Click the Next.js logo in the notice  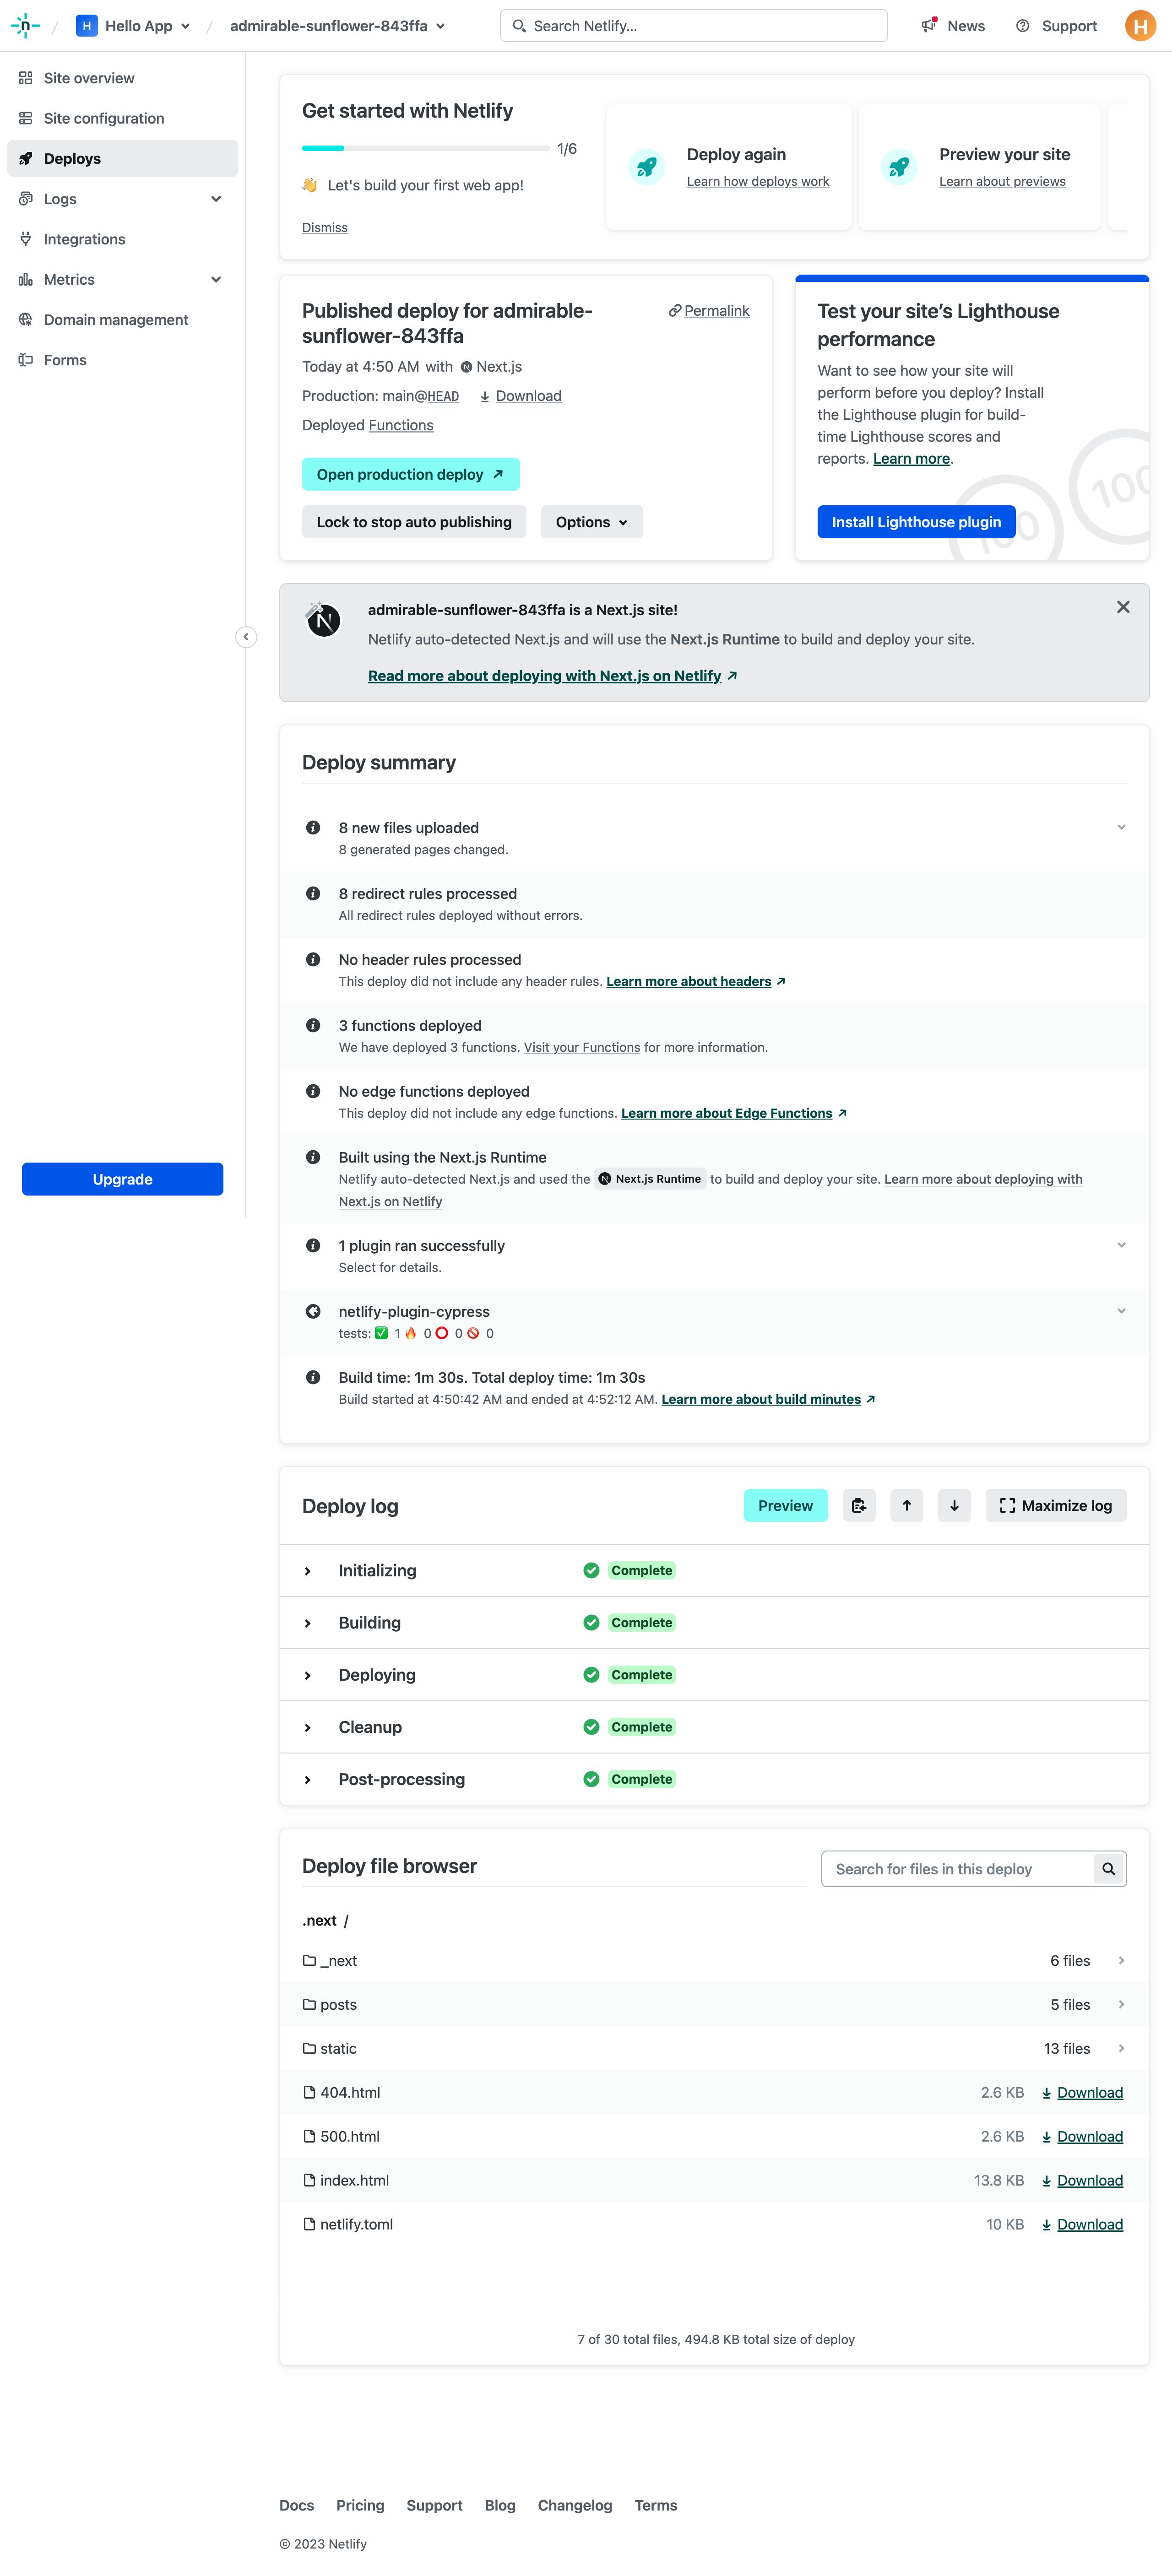pyautogui.click(x=323, y=620)
